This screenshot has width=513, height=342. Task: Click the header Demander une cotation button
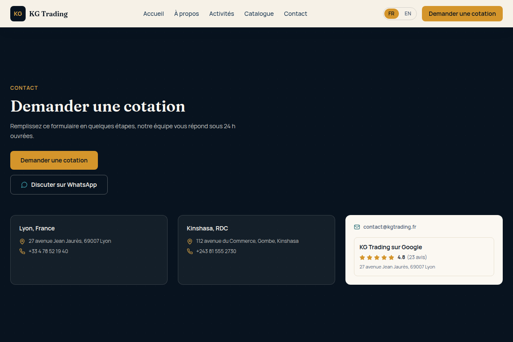point(462,14)
